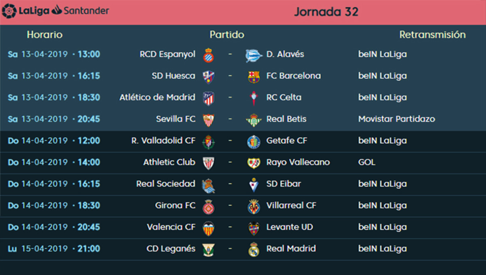Click the Real Betis club crest
This screenshot has height=275, width=486.
[254, 120]
